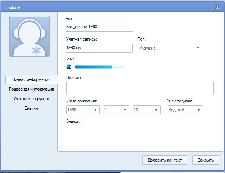Viewport: 225px width, 173px height.
Task: Click into the empty Подпись text box
Action: (x=140, y=89)
